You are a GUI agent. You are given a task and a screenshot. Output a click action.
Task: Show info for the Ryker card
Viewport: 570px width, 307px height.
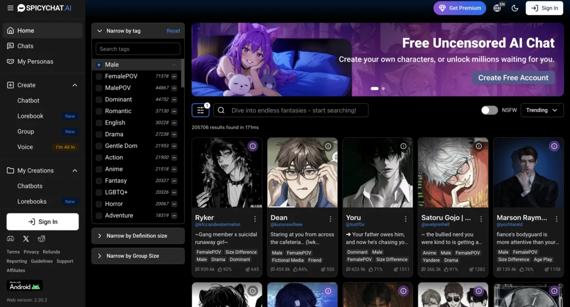pos(253,146)
